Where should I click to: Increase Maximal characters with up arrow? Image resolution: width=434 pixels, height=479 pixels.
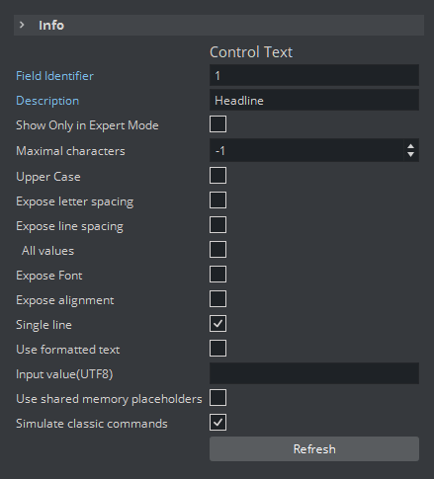(410, 146)
